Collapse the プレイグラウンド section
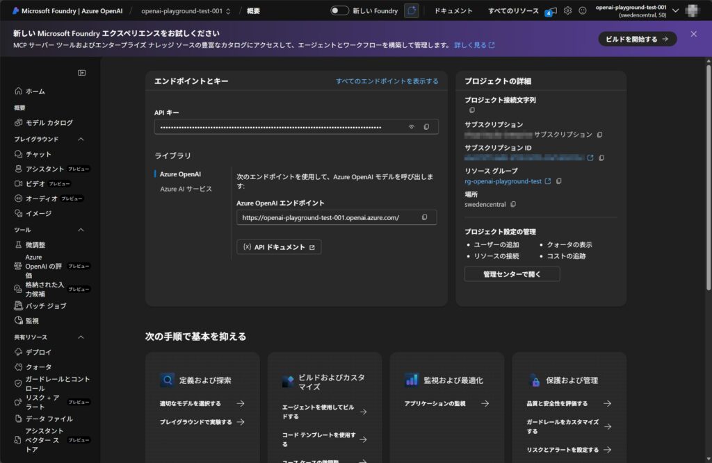This screenshot has width=712, height=463. (x=81, y=139)
